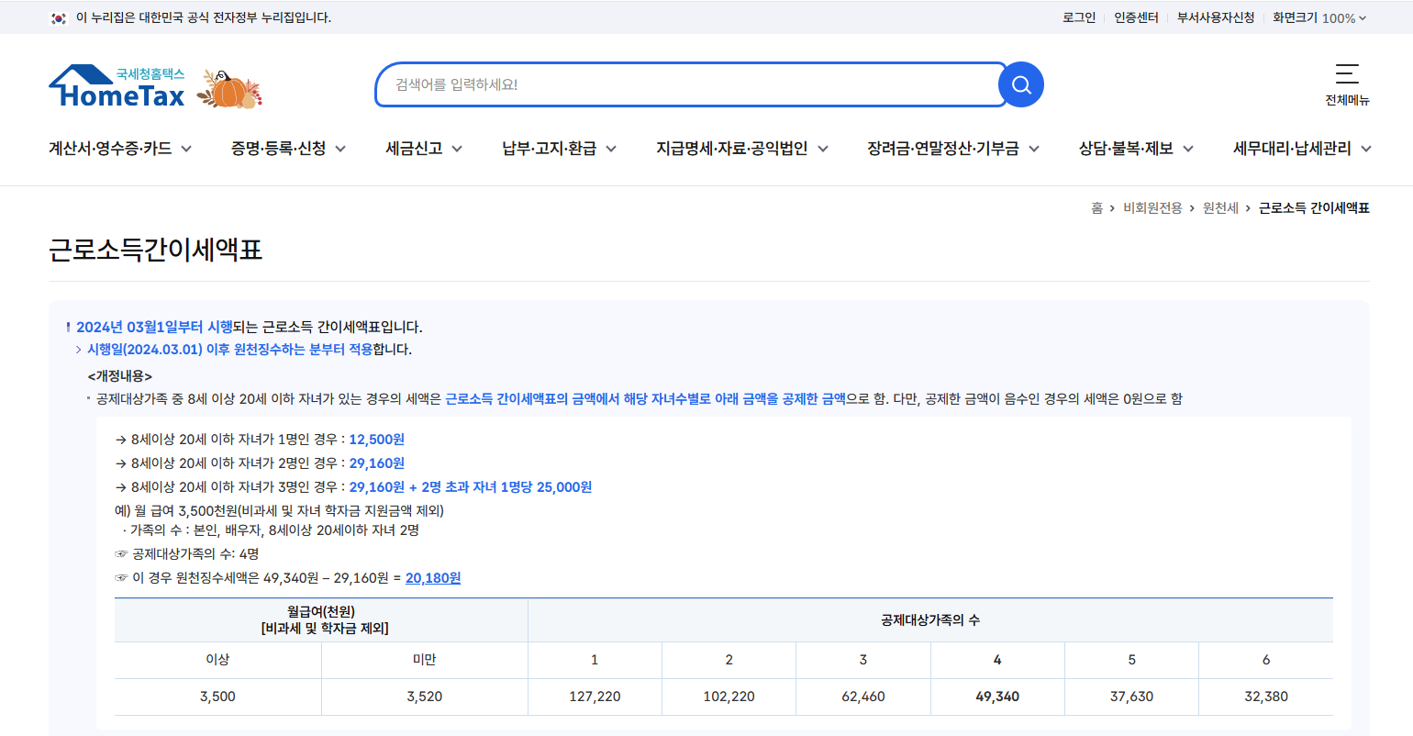
Task: Expand the 세금신고 menu chevron
Action: (x=458, y=148)
